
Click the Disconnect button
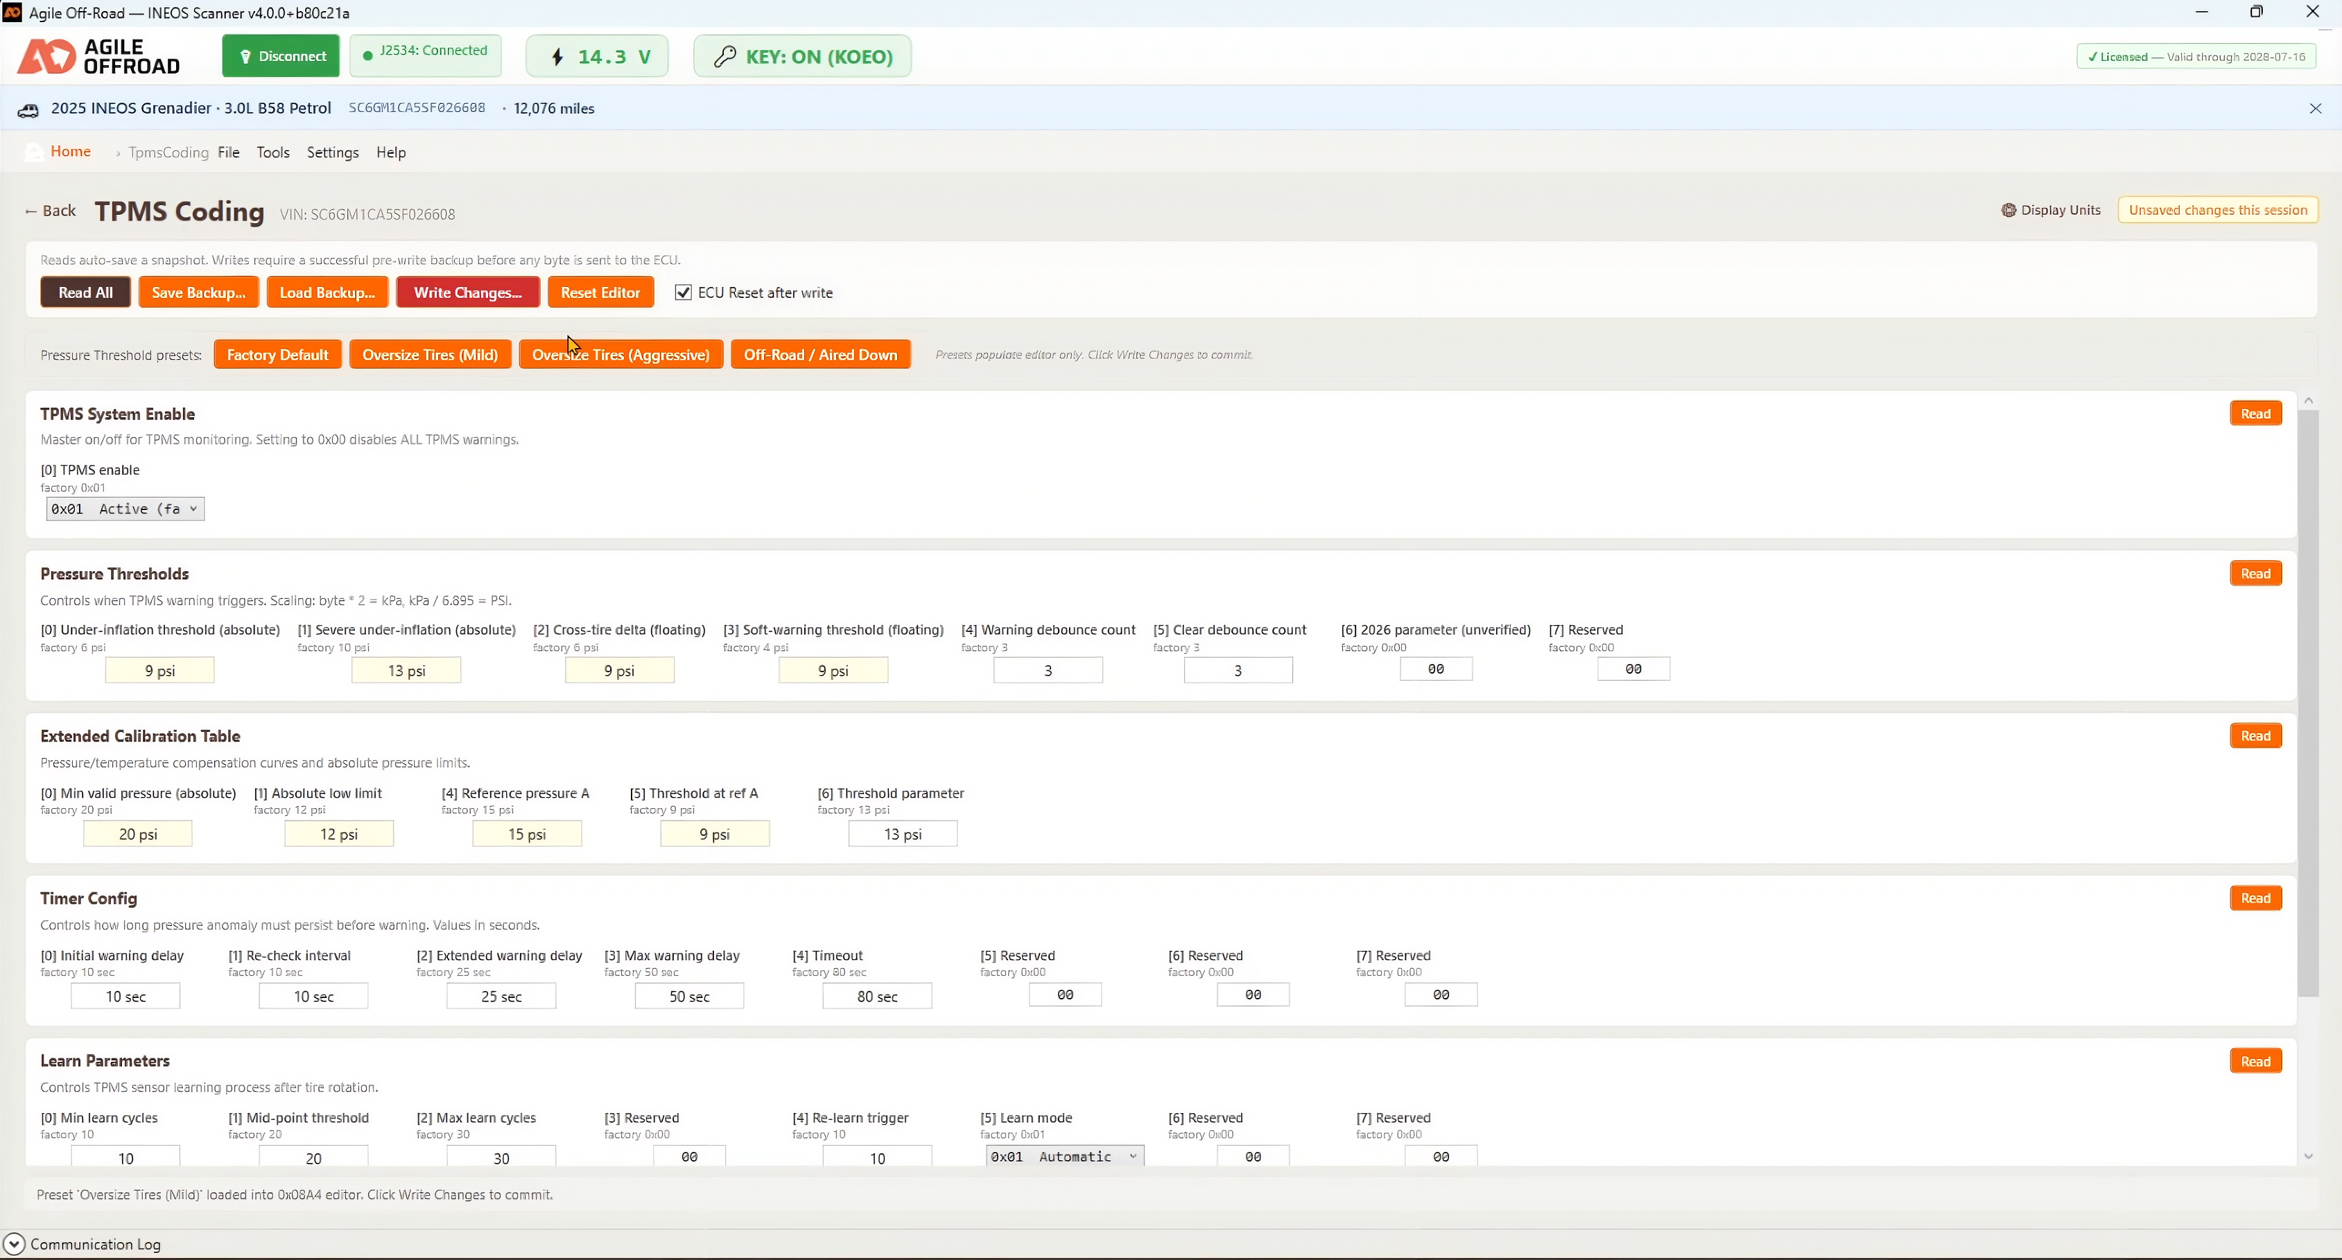281,56
